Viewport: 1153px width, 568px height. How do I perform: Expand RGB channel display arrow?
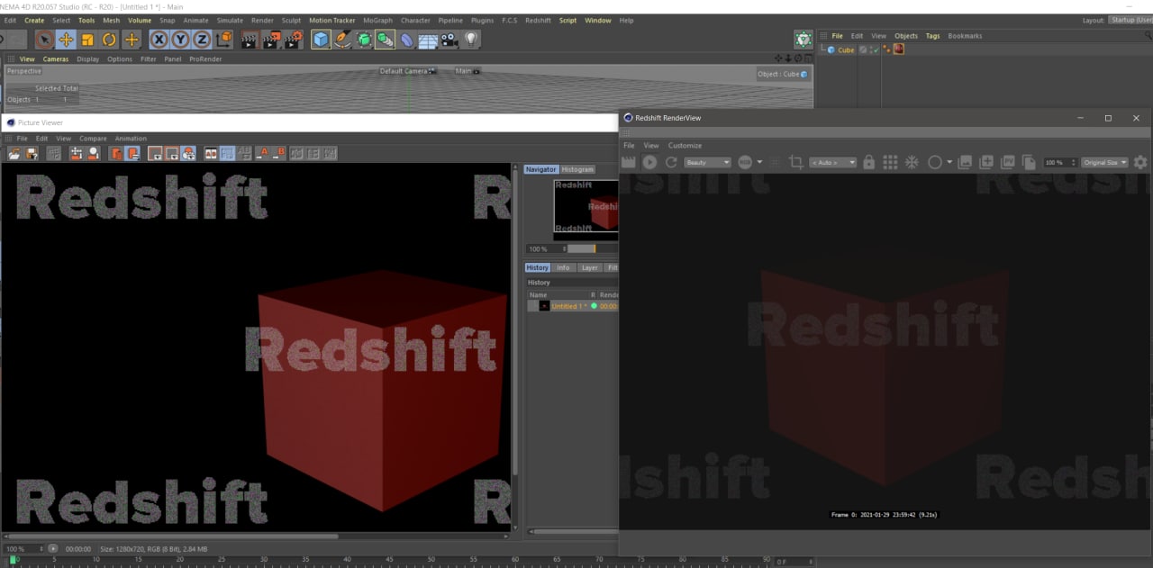click(759, 162)
